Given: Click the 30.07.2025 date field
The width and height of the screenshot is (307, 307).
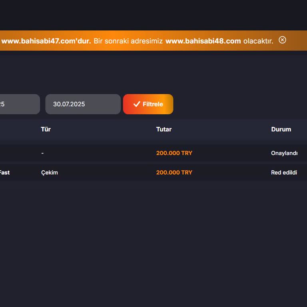Looking at the screenshot, I should 83,104.
